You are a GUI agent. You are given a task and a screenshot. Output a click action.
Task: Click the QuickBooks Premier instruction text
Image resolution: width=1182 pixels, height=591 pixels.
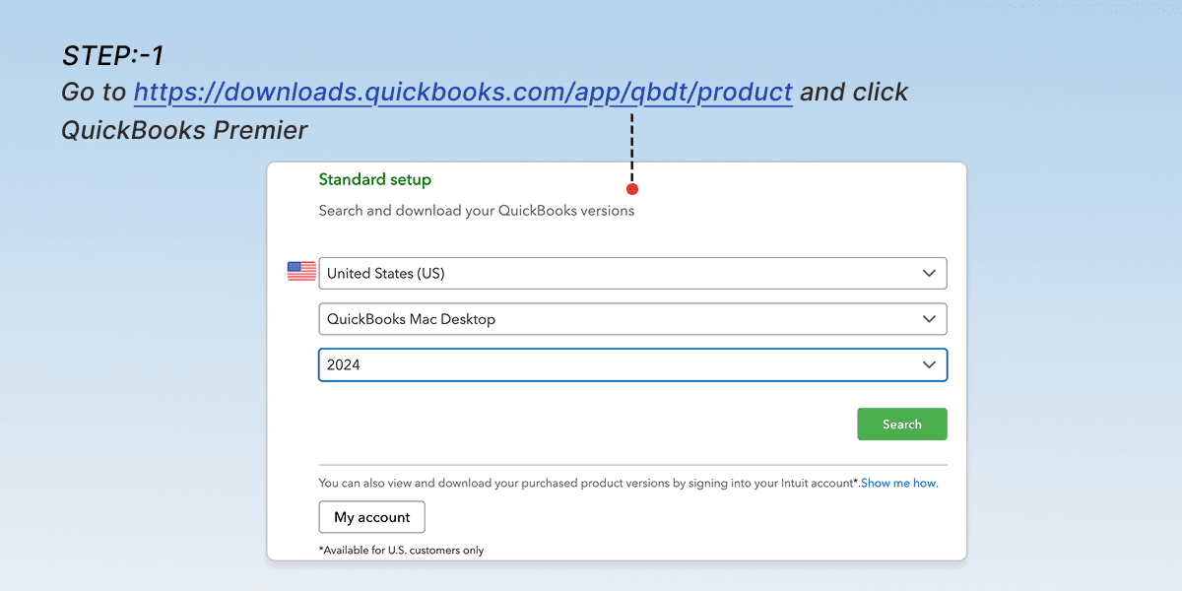tap(184, 130)
